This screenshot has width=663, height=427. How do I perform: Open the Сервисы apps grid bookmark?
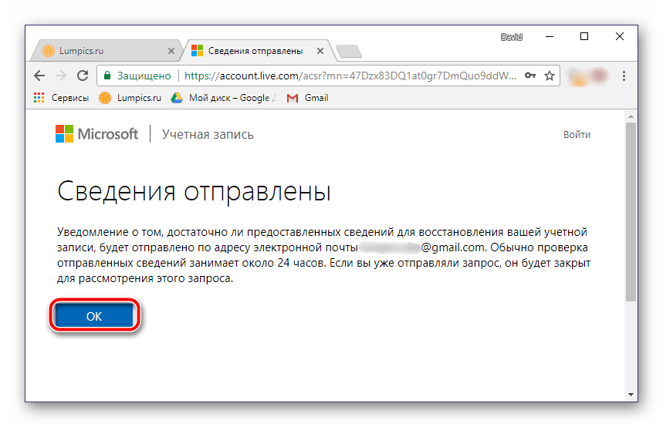pyautogui.click(x=61, y=98)
